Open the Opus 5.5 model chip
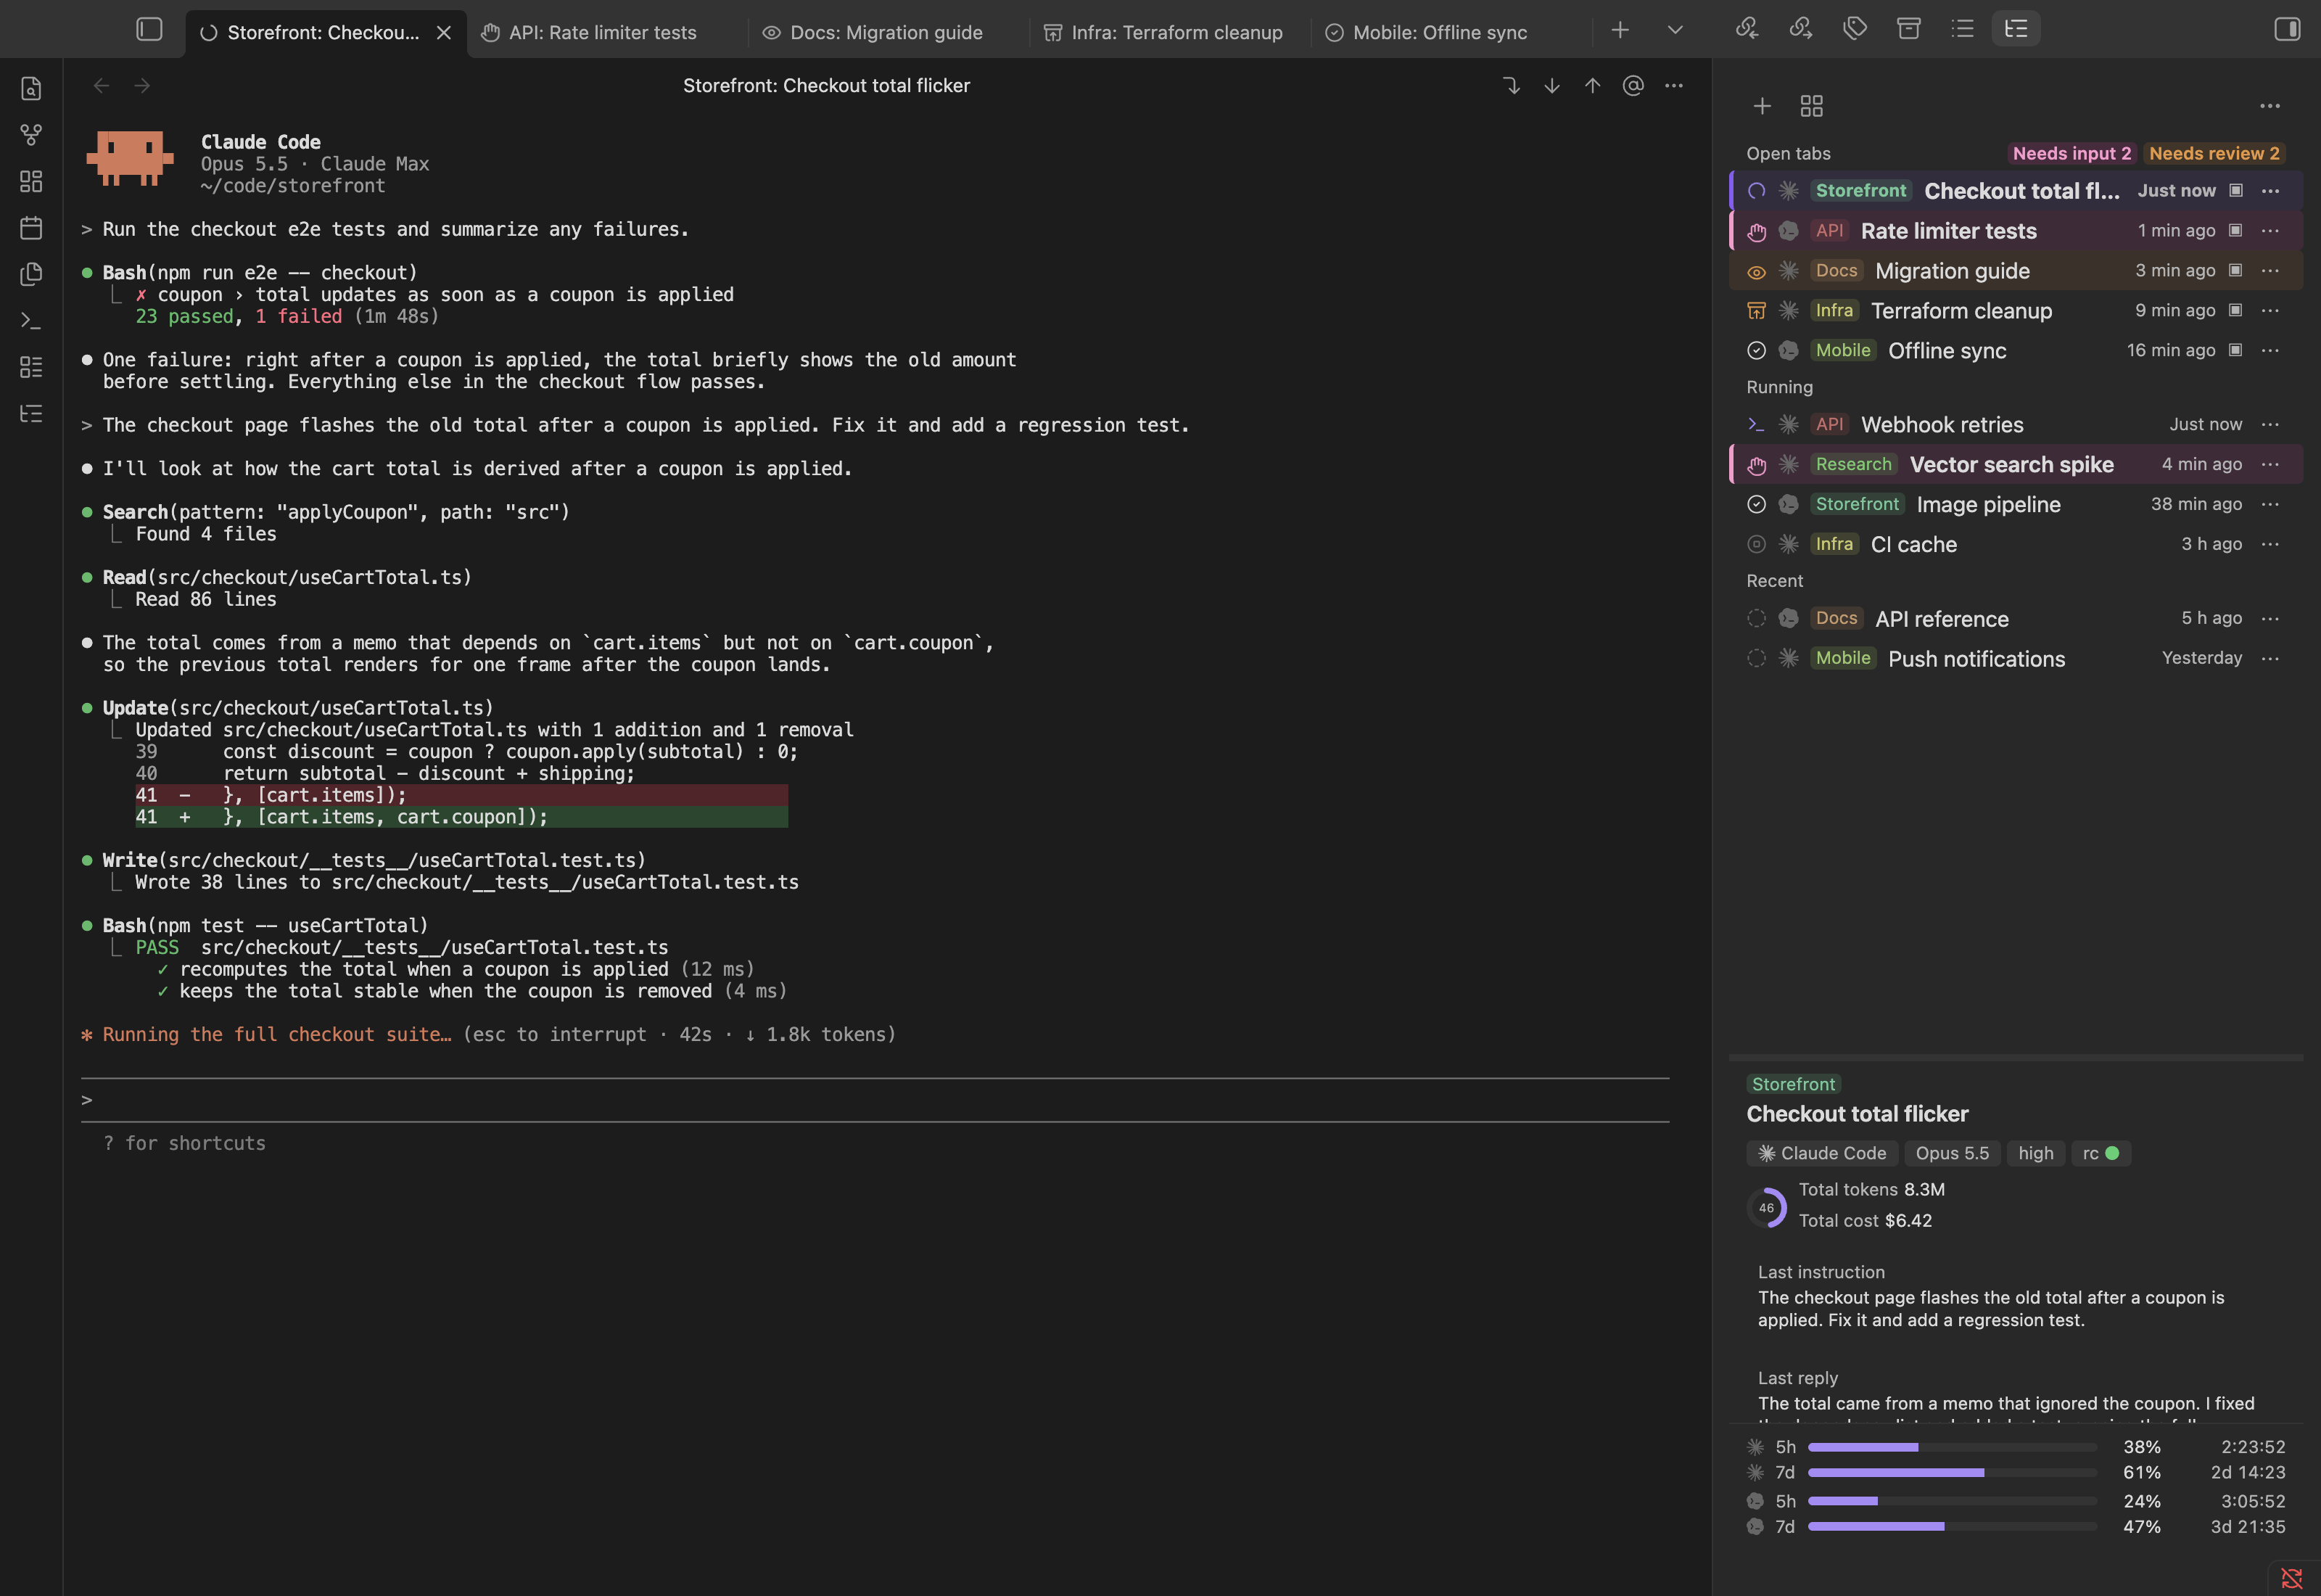 [1951, 1153]
